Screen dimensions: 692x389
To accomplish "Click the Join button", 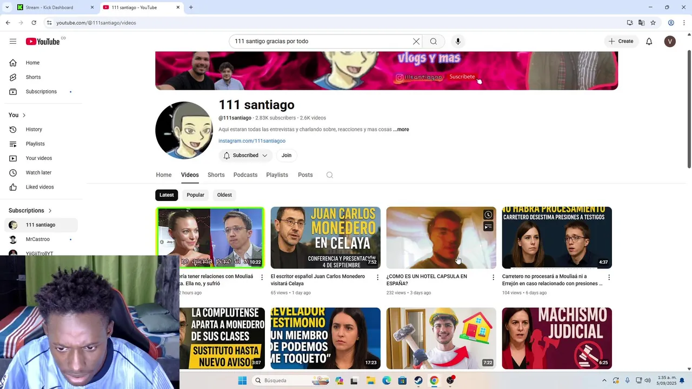I will coord(287,156).
